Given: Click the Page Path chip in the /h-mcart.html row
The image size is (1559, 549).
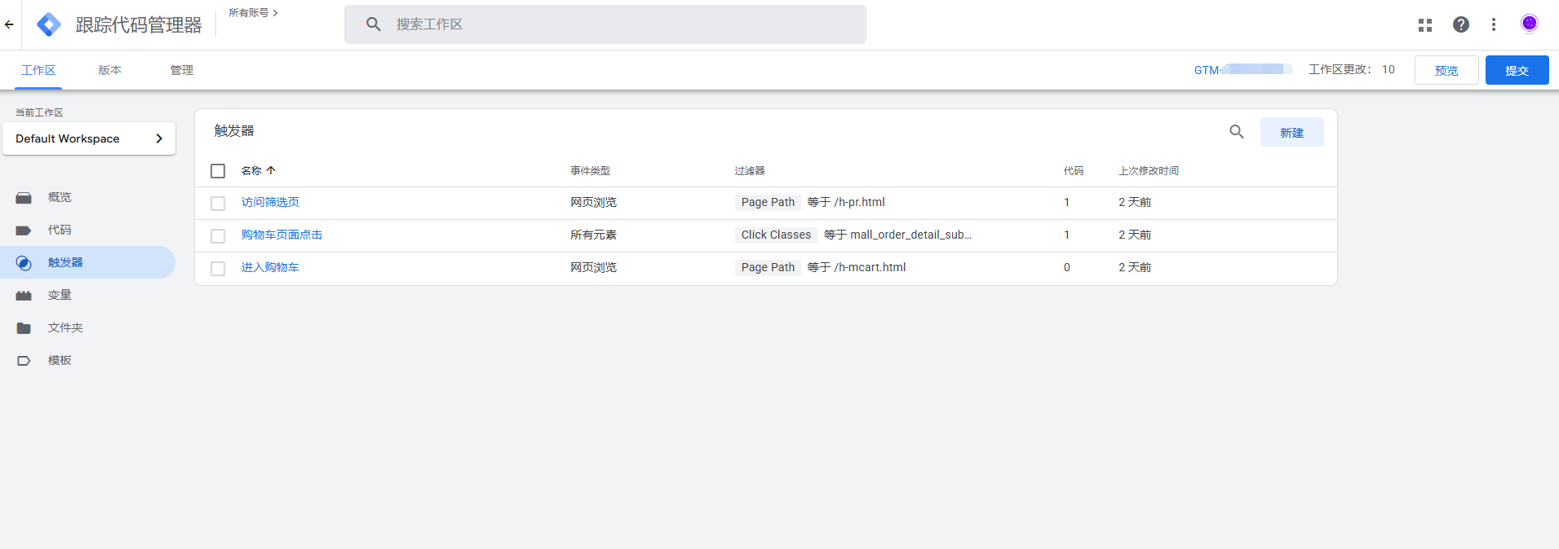Looking at the screenshot, I should pos(768,267).
